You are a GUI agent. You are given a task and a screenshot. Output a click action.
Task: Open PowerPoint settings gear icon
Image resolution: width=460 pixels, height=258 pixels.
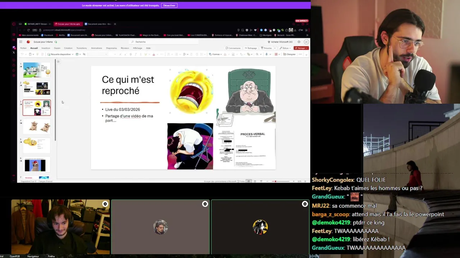tap(299, 42)
